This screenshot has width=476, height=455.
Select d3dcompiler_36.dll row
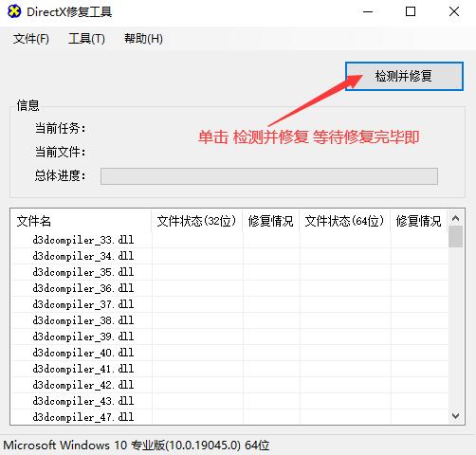pyautogui.click(x=229, y=288)
